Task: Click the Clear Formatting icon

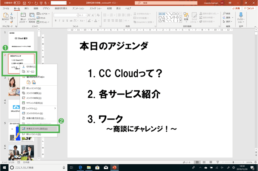Action: pos(98,15)
